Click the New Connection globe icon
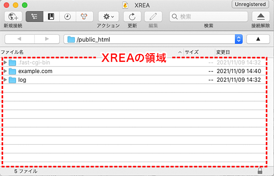 tap(13, 16)
